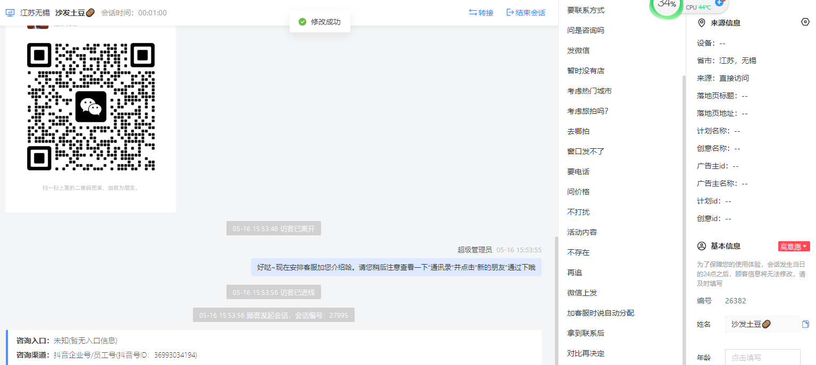Image resolution: width=816 pixels, height=365 pixels.
Task: Select quick reply 拿到联系后
Action: 586,333
